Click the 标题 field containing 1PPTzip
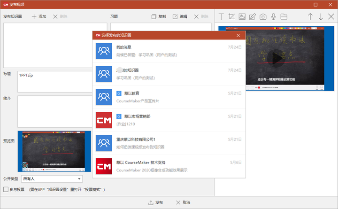This screenshot has height=209, width=338. pos(55,82)
